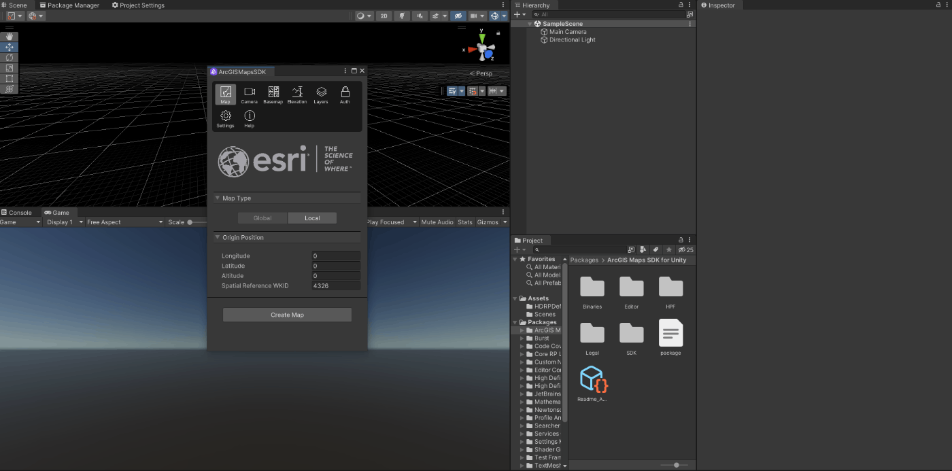952x471 pixels.
Task: Click the Create Map button
Action: [x=287, y=315]
